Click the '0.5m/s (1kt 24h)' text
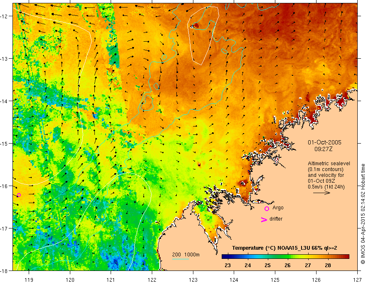This screenshot has height=283, width=366. tap(326, 187)
